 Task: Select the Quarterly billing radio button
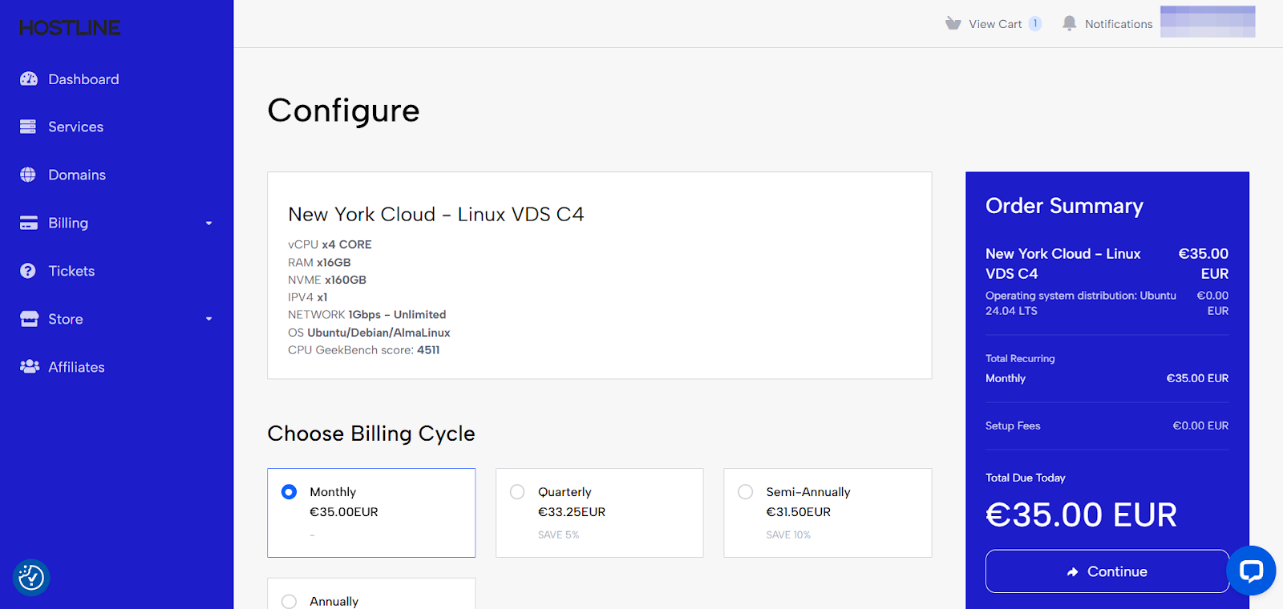click(517, 492)
